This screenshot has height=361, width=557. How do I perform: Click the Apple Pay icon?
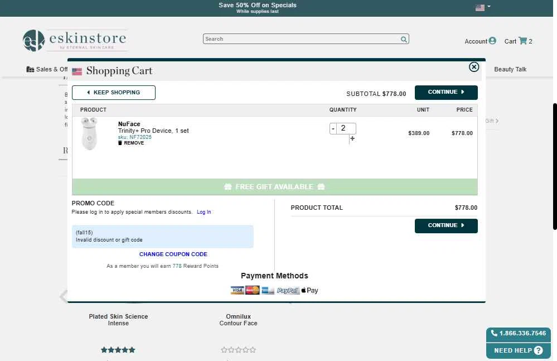point(310,290)
